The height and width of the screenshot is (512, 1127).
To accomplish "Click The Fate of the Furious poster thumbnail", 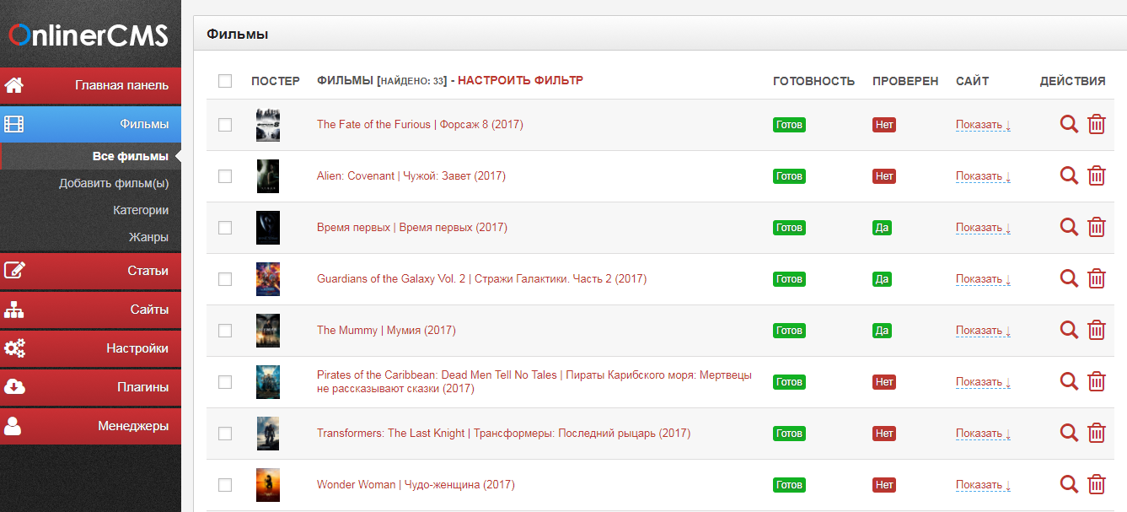I will pyautogui.click(x=268, y=125).
